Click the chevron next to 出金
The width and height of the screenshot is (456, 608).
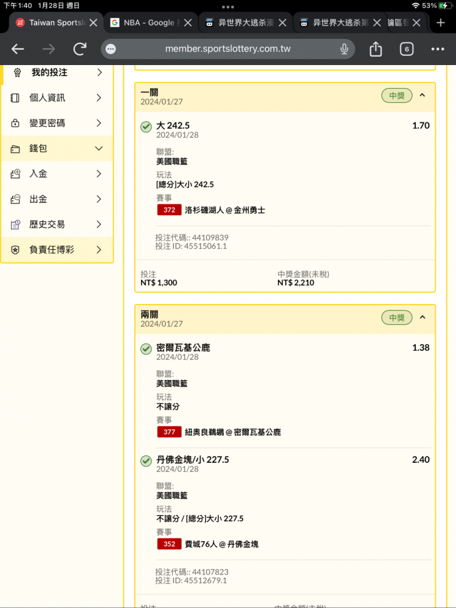pos(99,199)
